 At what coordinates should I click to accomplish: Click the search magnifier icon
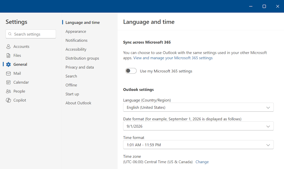click(10, 34)
